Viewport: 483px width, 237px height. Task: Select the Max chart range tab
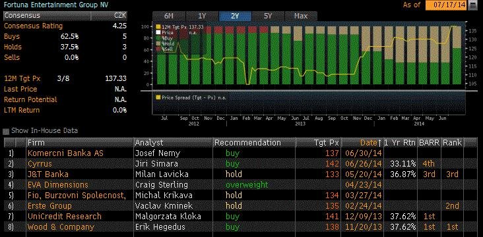(301, 16)
